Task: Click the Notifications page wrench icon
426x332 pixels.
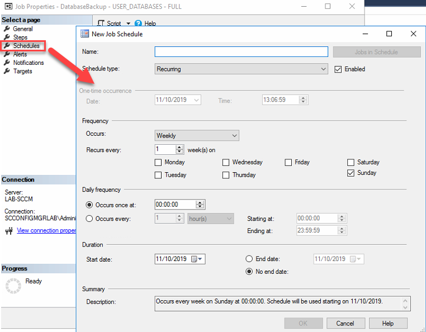Action: (x=7, y=63)
